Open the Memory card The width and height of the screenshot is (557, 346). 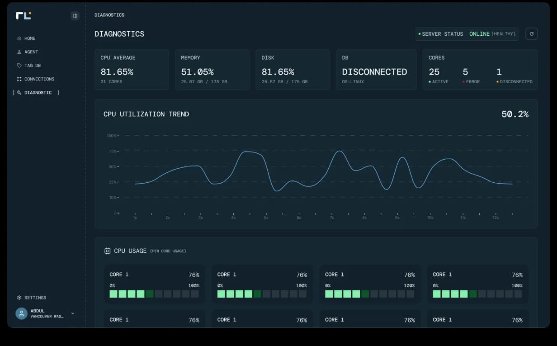click(212, 69)
